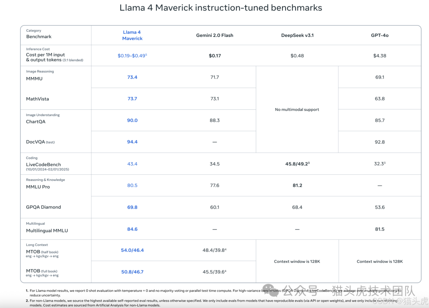Click the 'ChartQA' benchmark label

[36, 122]
